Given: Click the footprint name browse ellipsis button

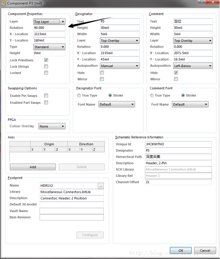Looking at the screenshot, I should coord(101,186).
